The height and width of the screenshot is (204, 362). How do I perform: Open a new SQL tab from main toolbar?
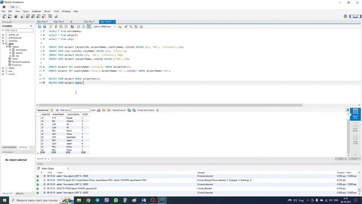tap(5, 16)
